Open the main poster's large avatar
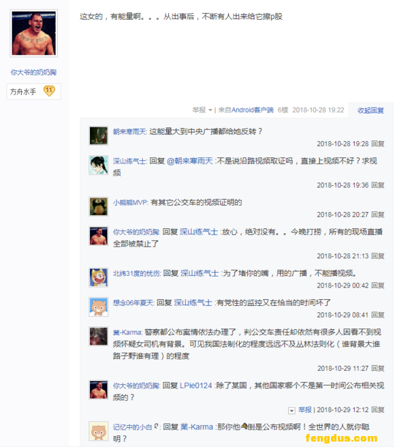This screenshot has height=447, width=395. pyautogui.click(x=33, y=33)
